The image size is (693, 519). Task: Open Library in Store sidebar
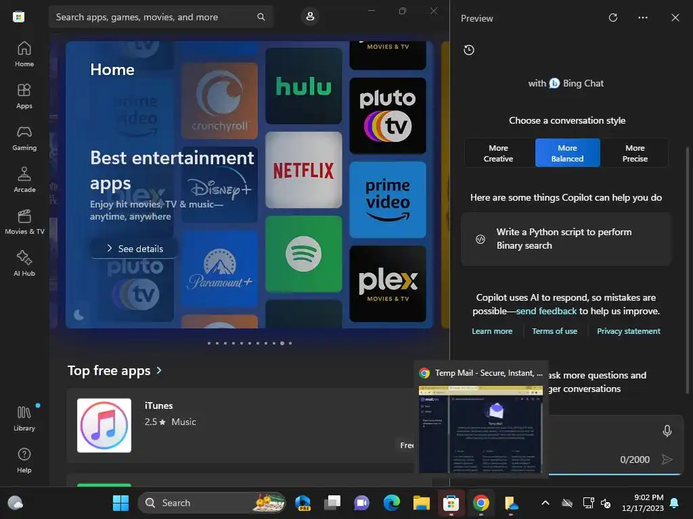point(24,418)
